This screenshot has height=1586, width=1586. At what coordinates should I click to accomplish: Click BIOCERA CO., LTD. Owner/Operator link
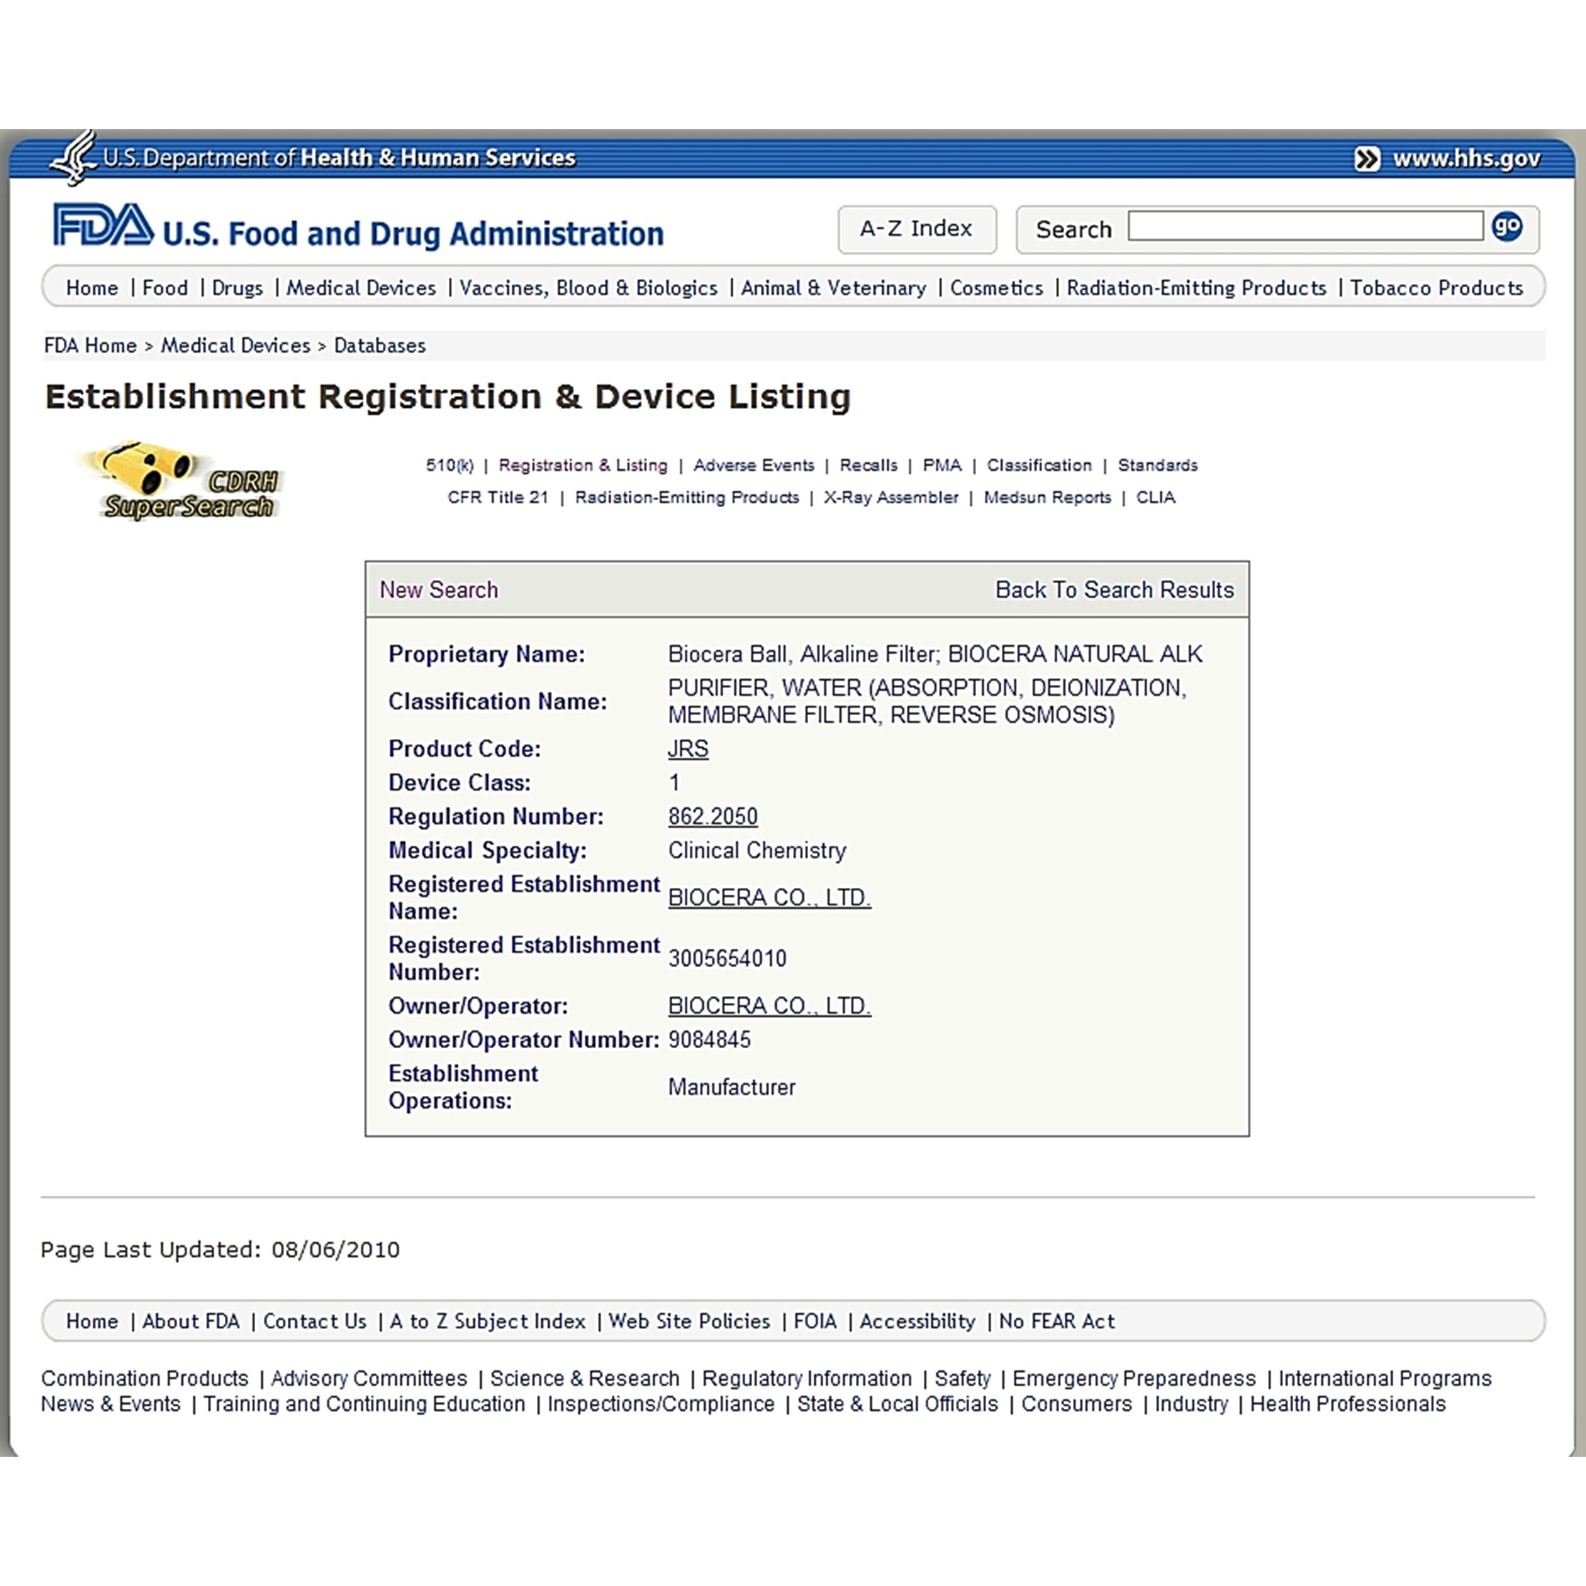(x=769, y=1005)
